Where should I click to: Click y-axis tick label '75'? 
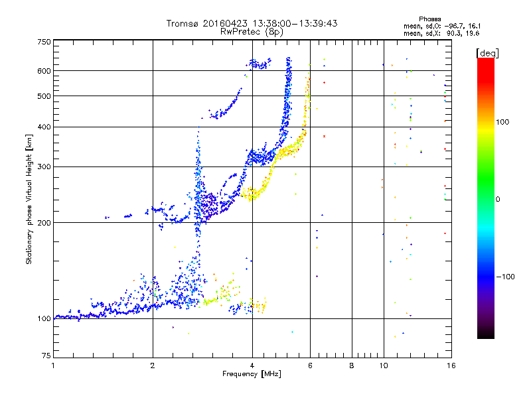[46, 356]
